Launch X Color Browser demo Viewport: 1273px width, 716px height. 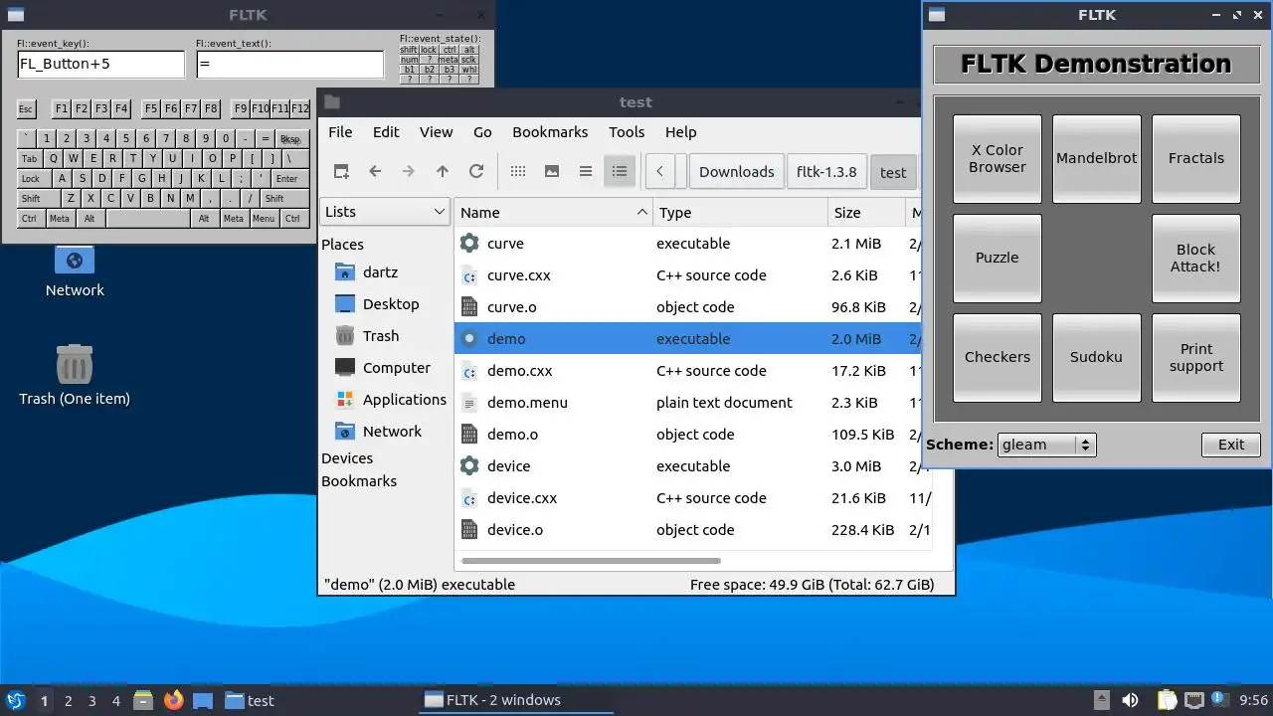click(998, 158)
